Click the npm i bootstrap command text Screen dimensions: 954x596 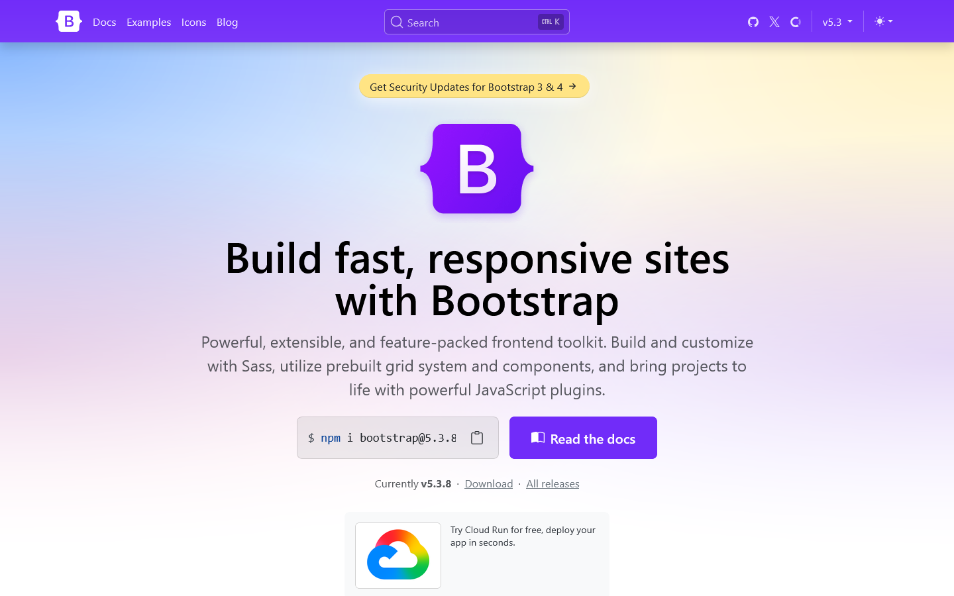(x=382, y=438)
